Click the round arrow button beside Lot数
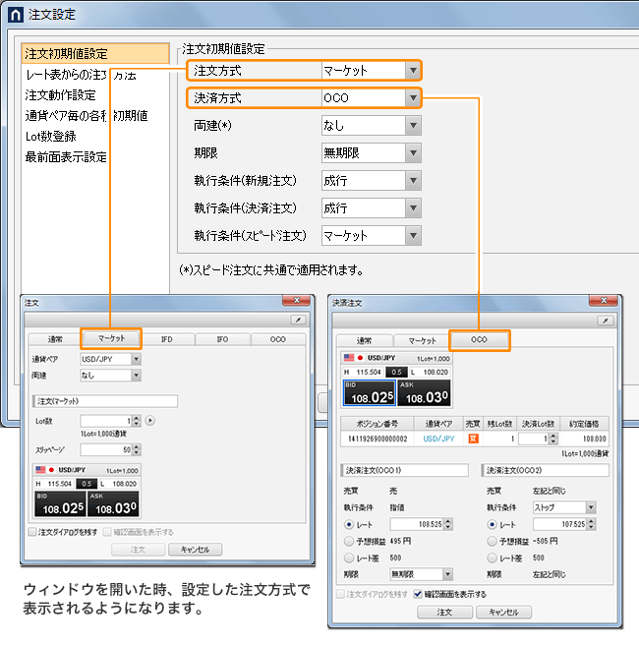The width and height of the screenshot is (639, 645). 150,421
